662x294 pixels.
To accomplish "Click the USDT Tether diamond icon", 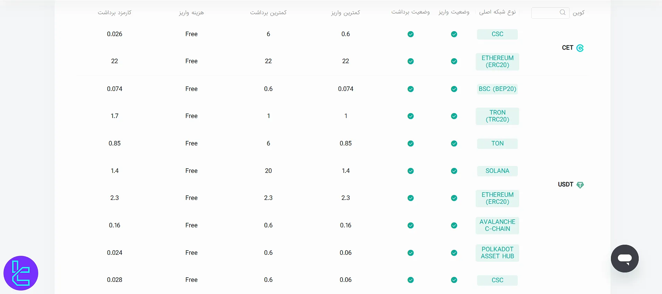I will tap(580, 185).
